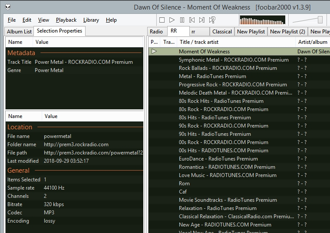Select the Moment Of Weakness track
Viewport: 330px width, 233px height.
[239, 52]
